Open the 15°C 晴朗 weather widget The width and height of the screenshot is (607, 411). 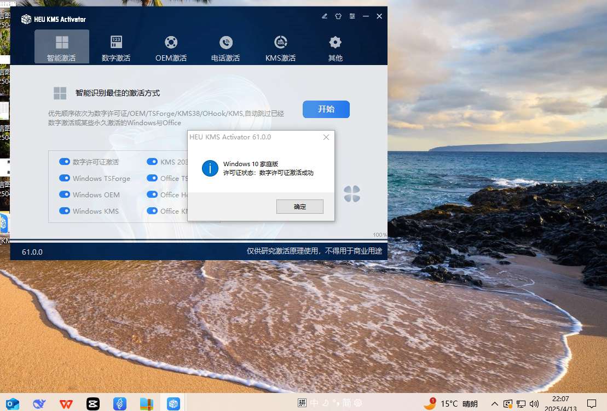(451, 404)
